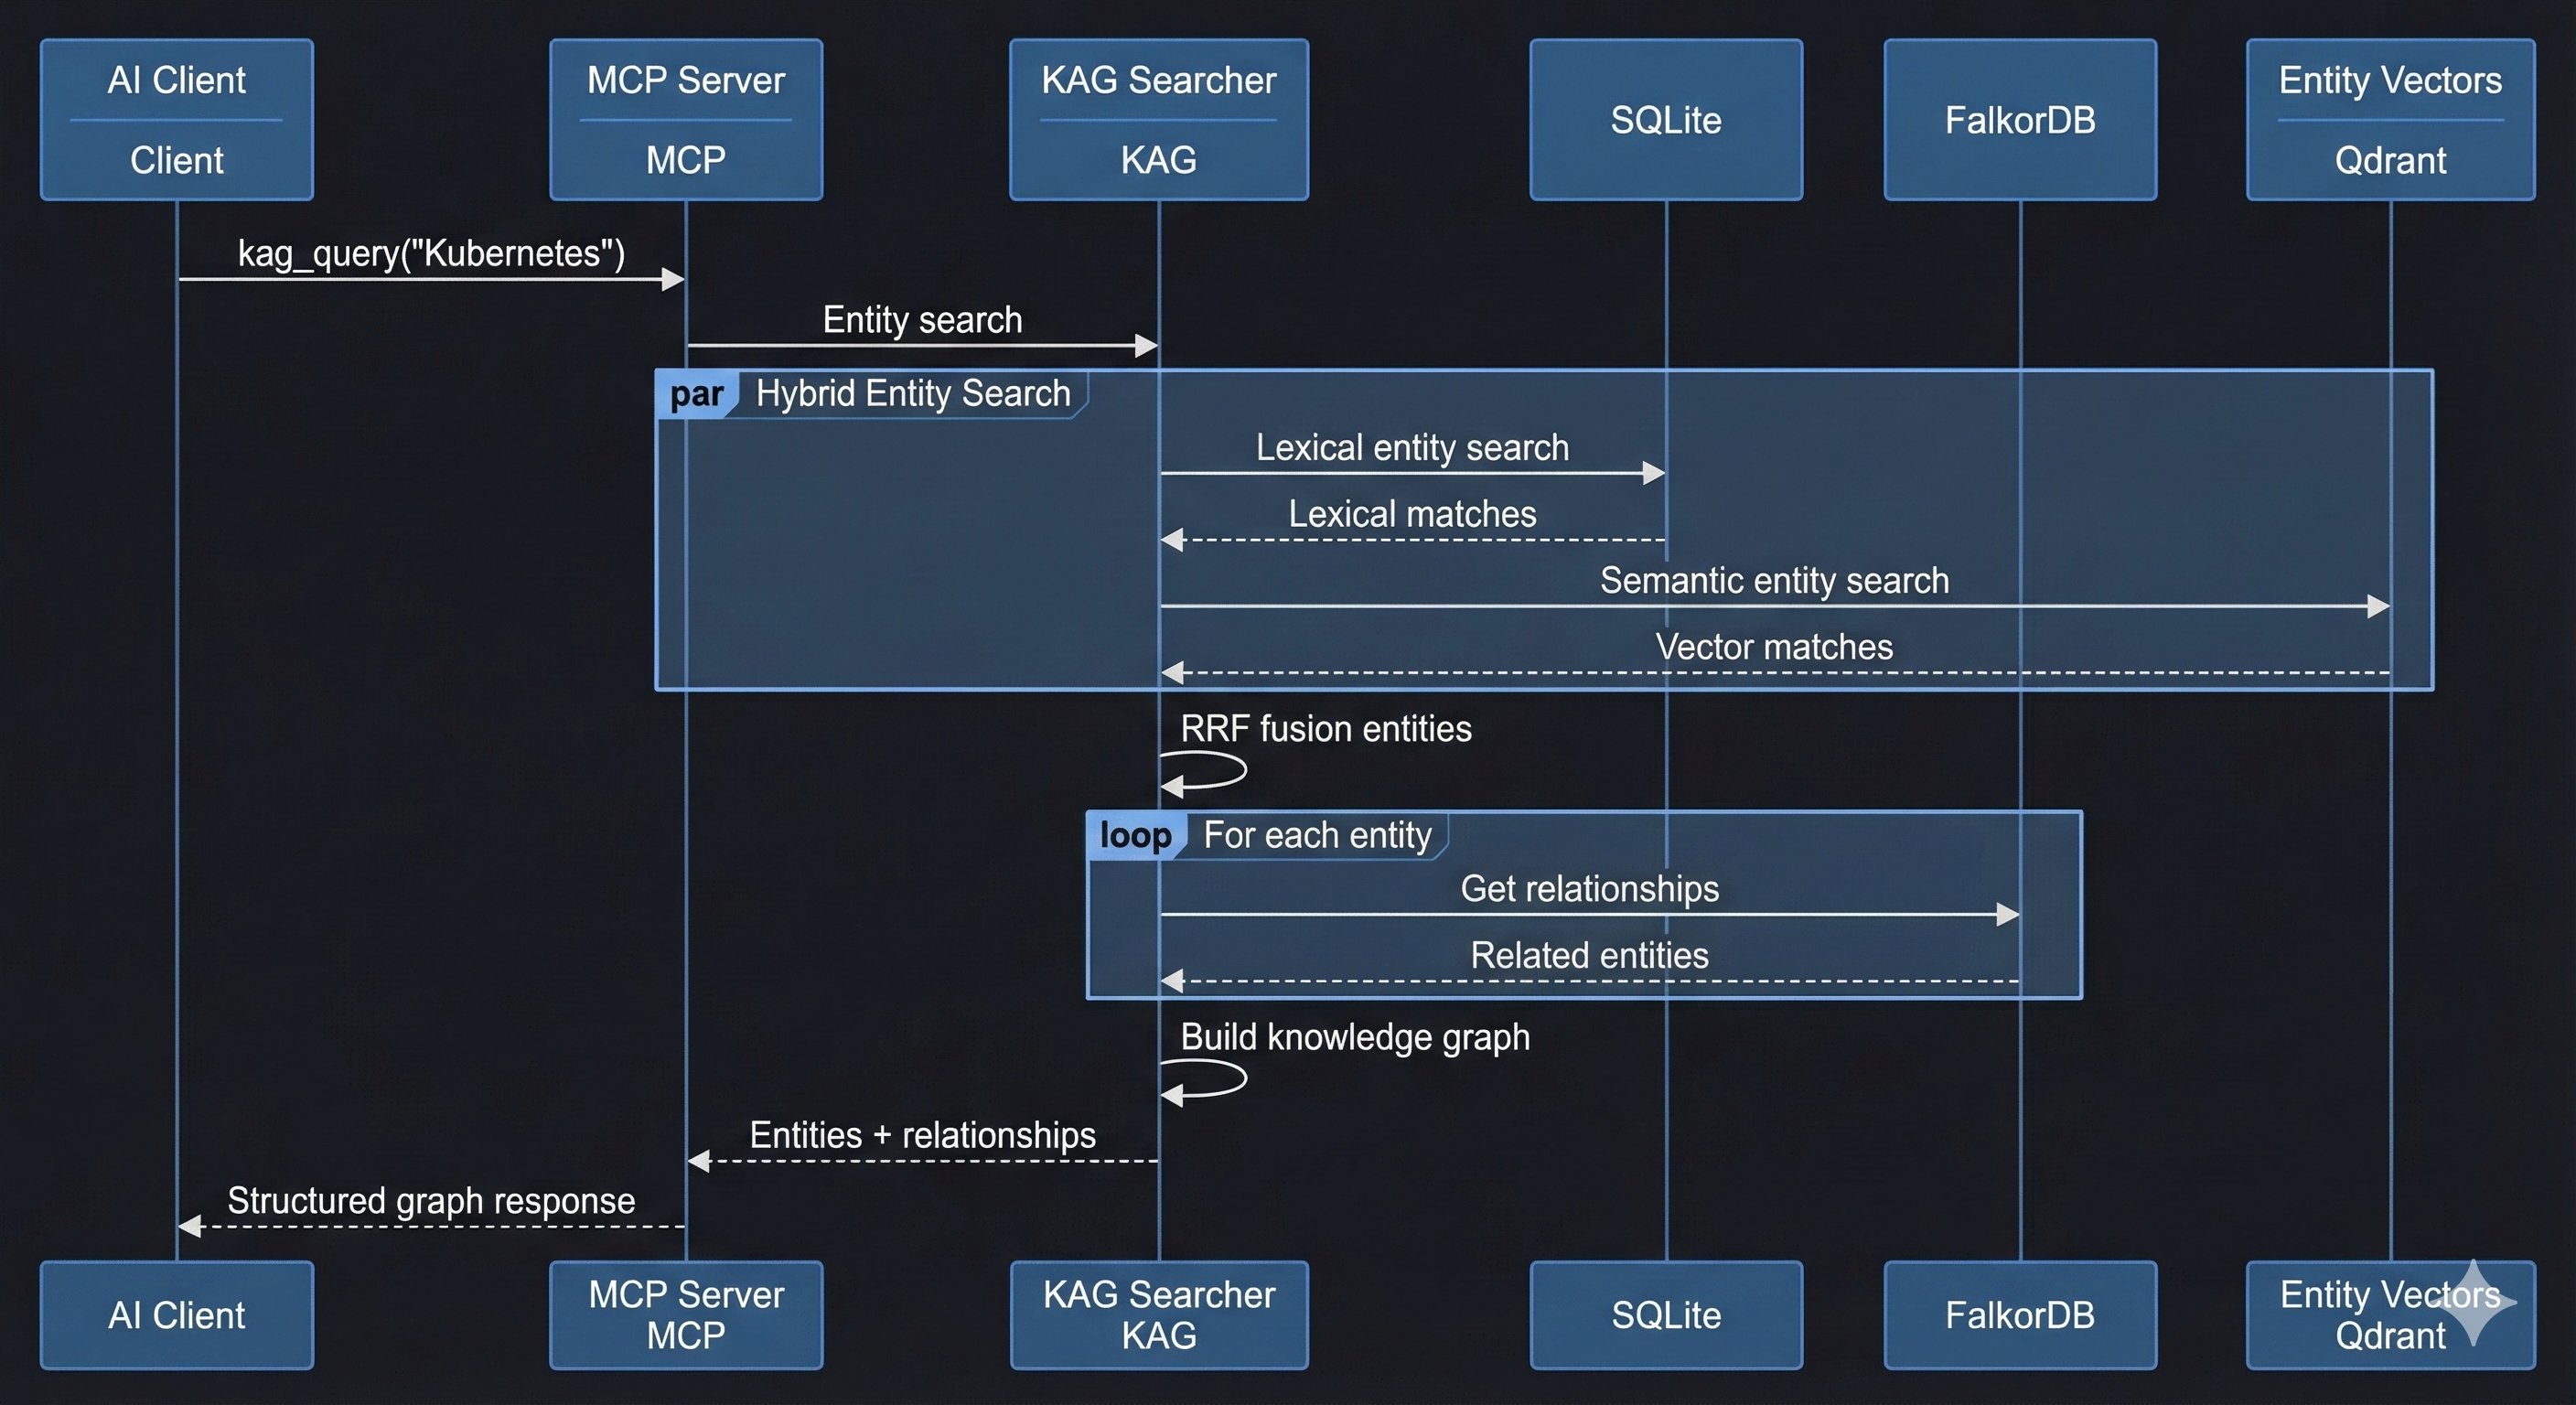Viewport: 2576px width, 1405px height.
Task: Select the AI Client actor box at top
Action: tap(176, 118)
